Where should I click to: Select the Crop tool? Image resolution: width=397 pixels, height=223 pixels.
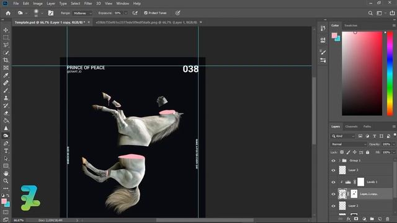pyautogui.click(x=6, y=60)
